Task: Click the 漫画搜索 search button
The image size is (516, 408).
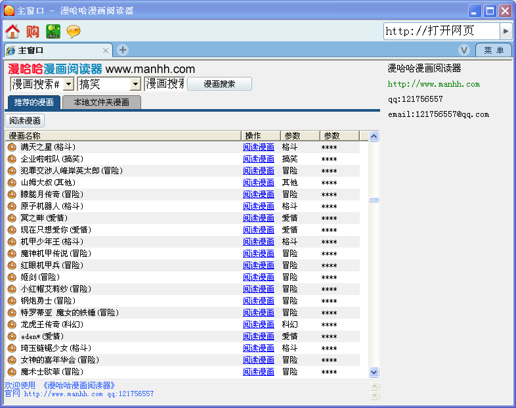Action: (219, 83)
